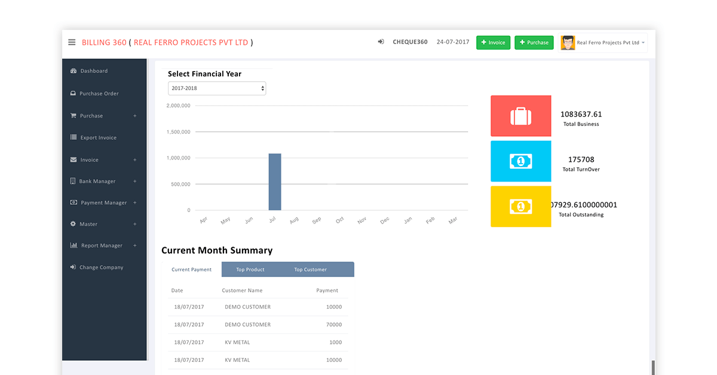Click the red Total Business briefcase tile

pos(520,116)
